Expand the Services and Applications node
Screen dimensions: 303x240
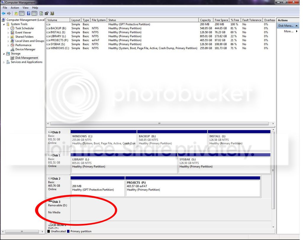pyautogui.click(x=4, y=62)
